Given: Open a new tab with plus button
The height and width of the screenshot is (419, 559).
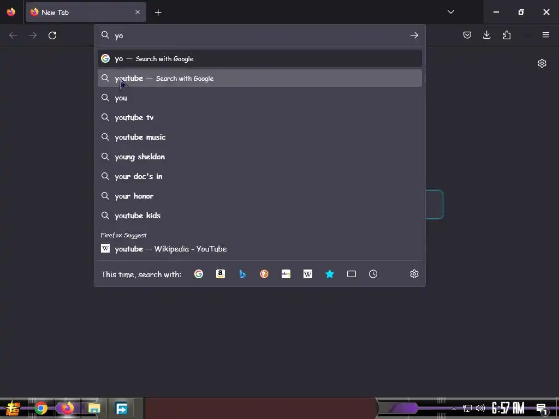Looking at the screenshot, I should pyautogui.click(x=158, y=13).
